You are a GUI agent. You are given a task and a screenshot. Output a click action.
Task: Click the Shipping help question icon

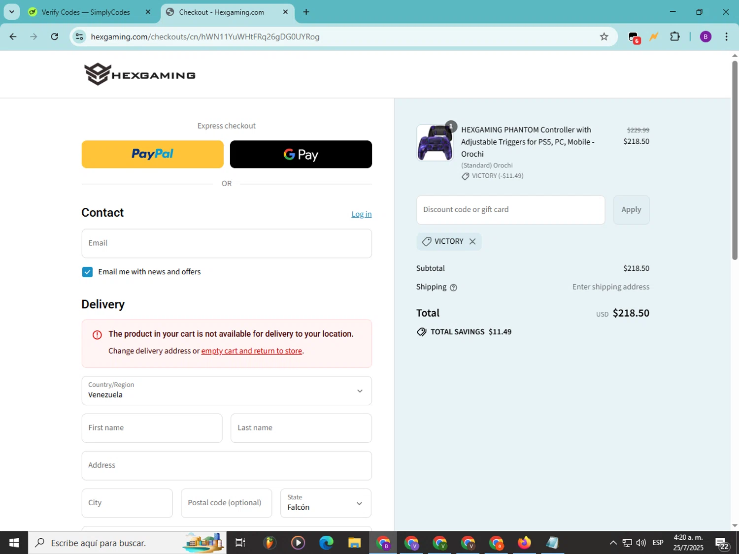coord(453,288)
